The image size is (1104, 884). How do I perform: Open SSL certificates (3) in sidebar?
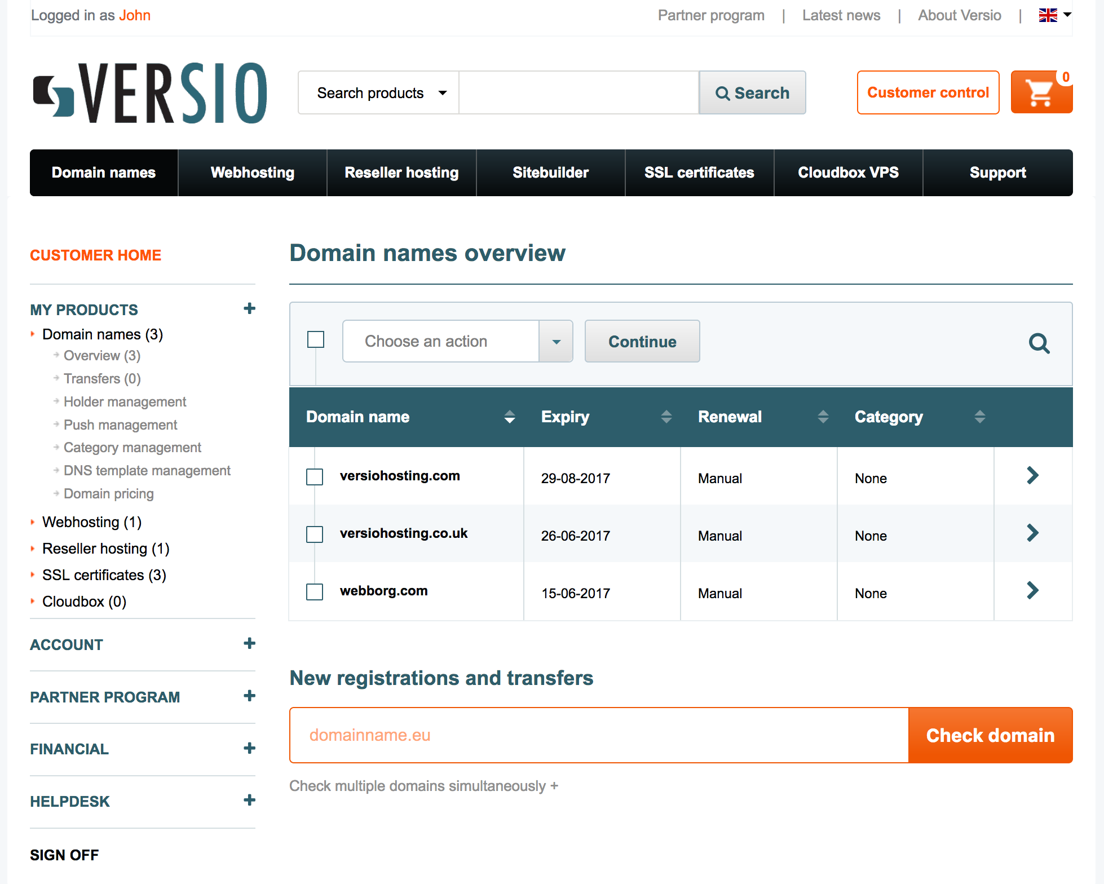tap(104, 575)
